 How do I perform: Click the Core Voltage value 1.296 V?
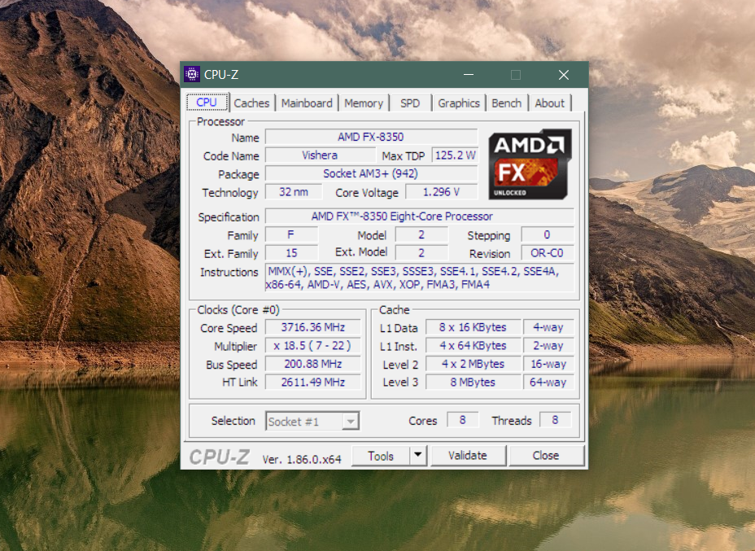(442, 192)
